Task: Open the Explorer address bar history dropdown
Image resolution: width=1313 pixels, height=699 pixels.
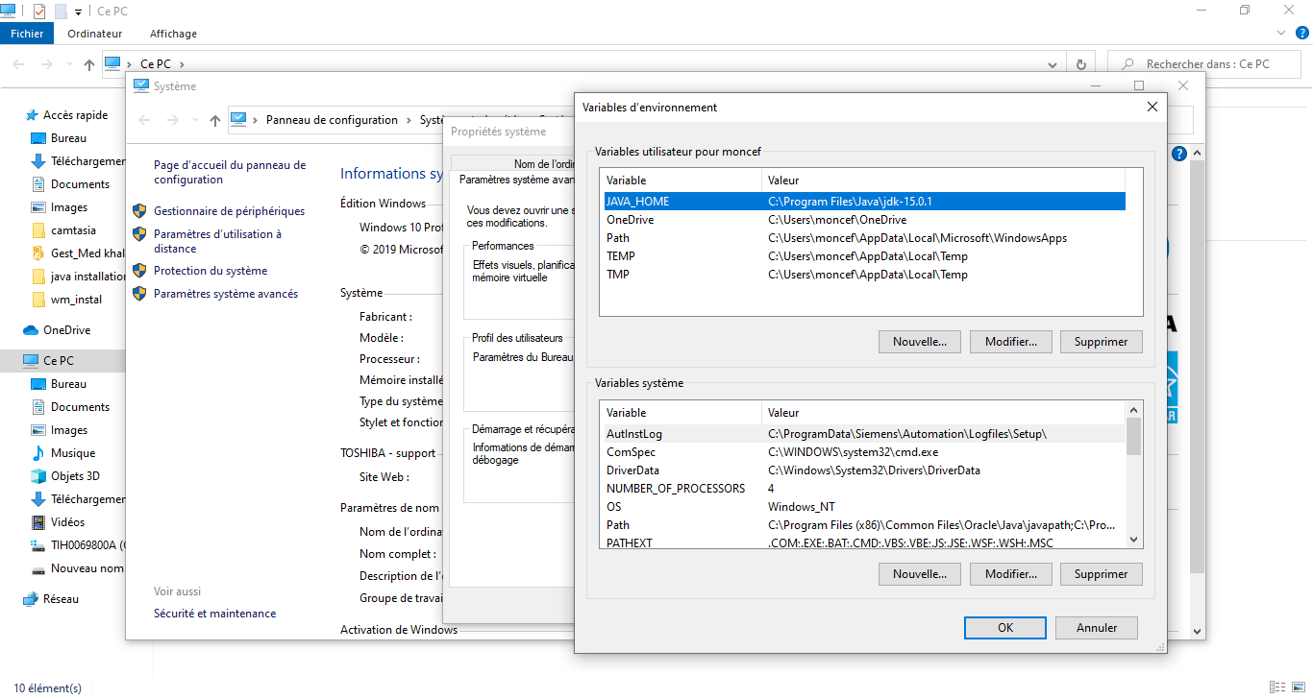Action: click(1053, 64)
